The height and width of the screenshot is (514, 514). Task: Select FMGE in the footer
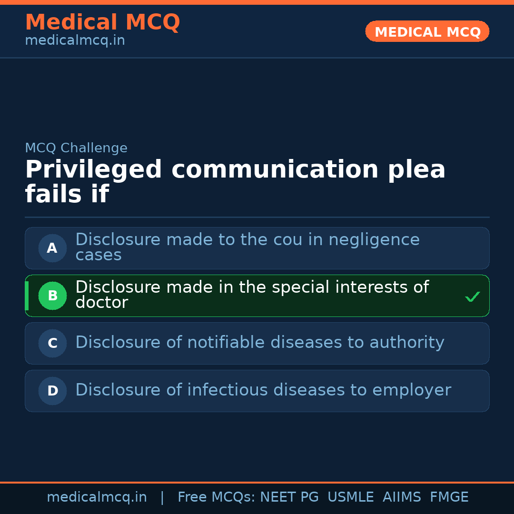449,497
